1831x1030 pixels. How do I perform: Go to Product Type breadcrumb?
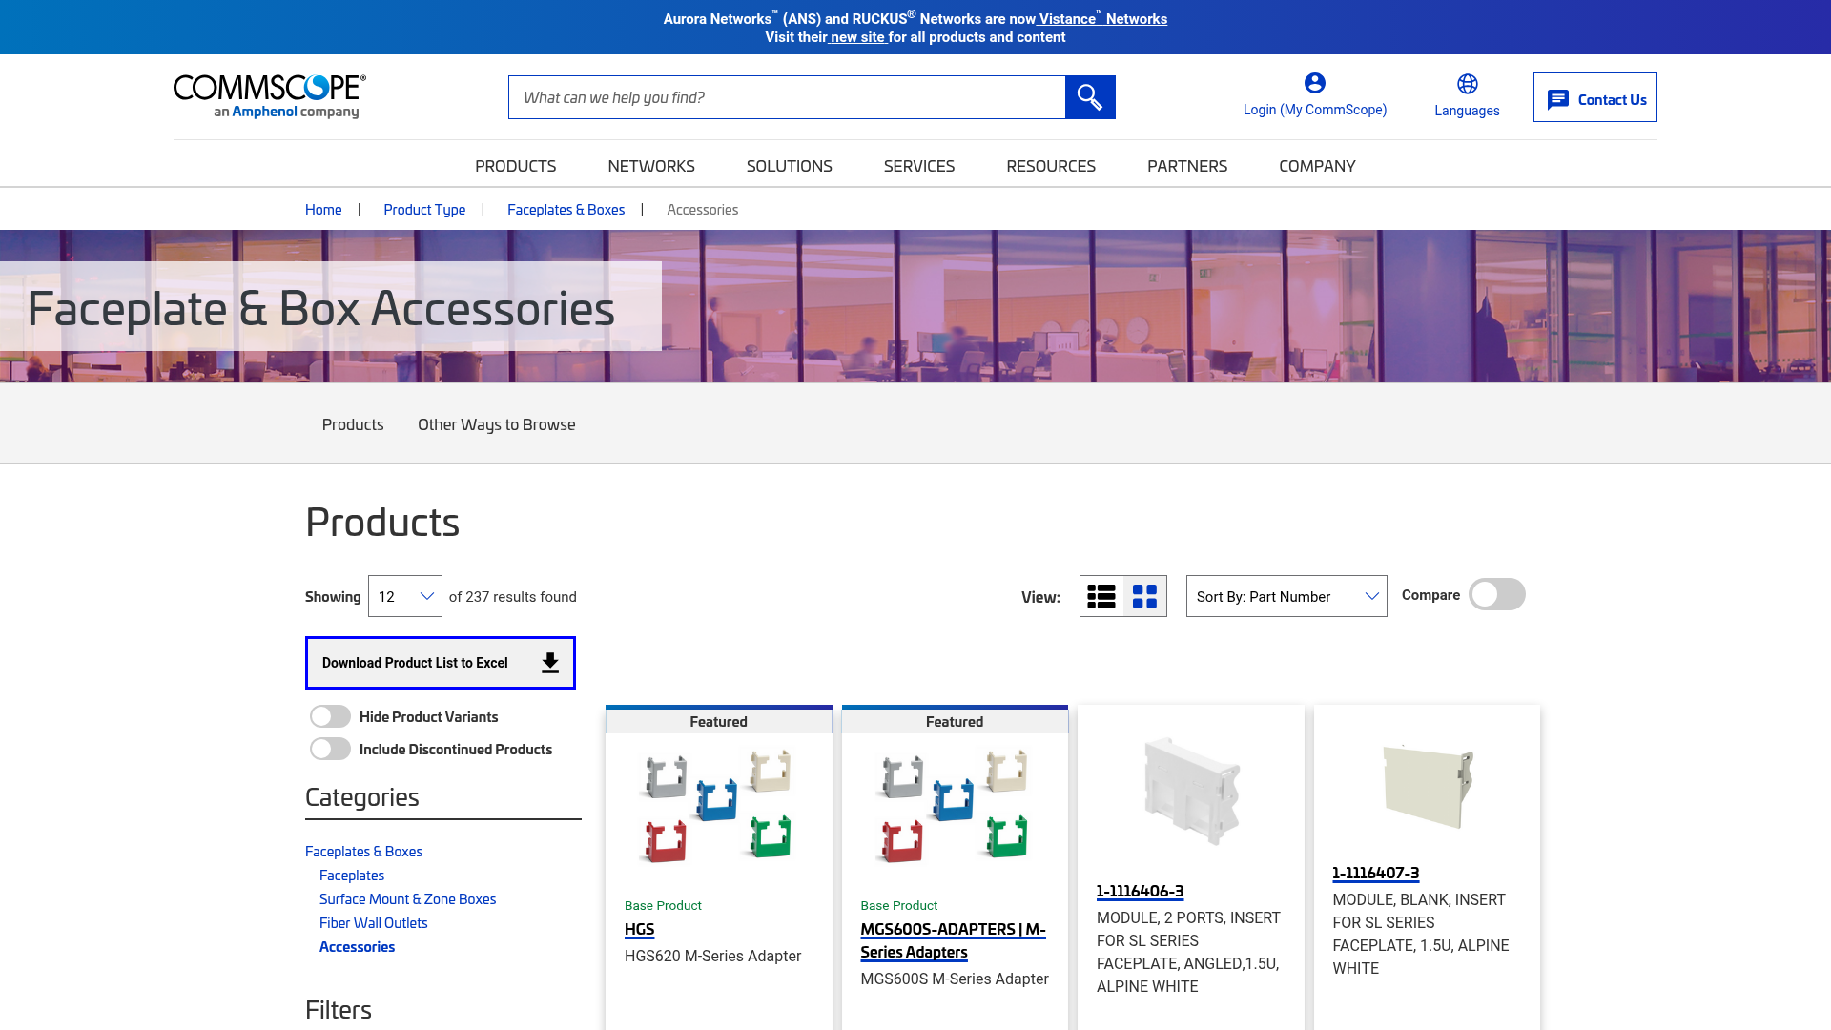[424, 210]
